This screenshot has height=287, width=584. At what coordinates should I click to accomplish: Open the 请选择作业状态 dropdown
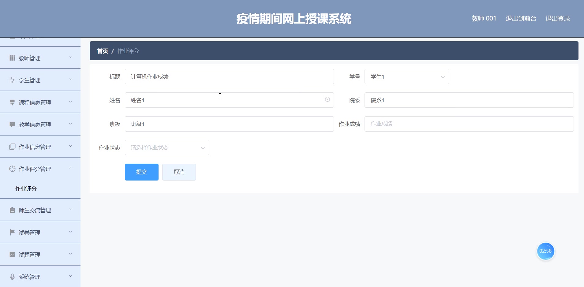(x=167, y=147)
